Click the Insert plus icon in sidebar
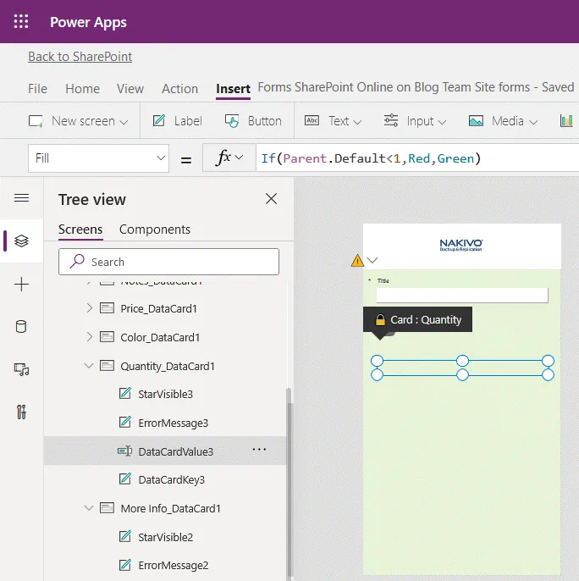The height and width of the screenshot is (581, 579). pyautogui.click(x=22, y=285)
